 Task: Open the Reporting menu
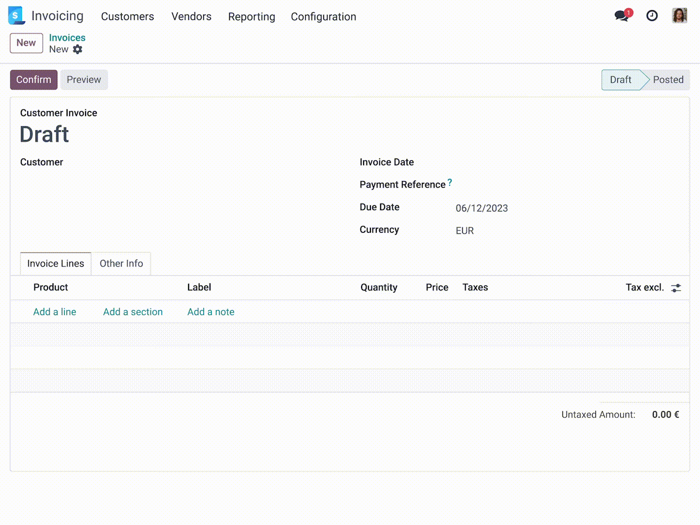point(251,16)
